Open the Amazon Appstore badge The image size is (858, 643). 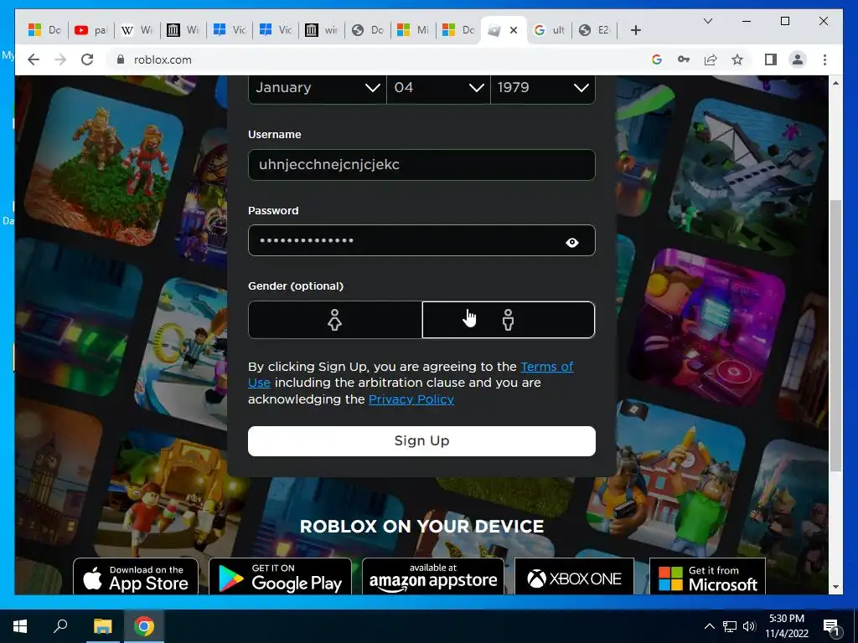coord(433,577)
